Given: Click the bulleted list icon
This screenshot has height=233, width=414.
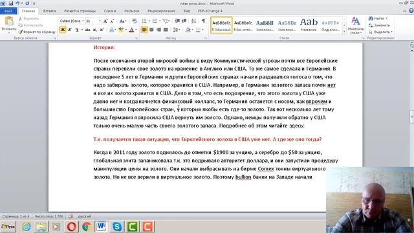Looking at the screenshot, I should [x=144, y=21].
